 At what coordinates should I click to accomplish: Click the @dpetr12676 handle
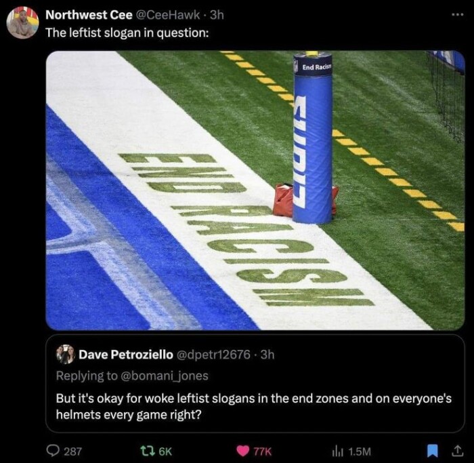(x=214, y=354)
